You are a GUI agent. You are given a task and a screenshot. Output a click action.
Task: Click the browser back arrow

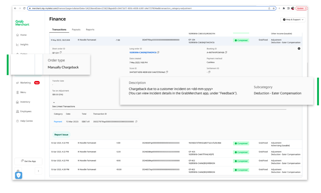pyautogui.click(x=15, y=8)
